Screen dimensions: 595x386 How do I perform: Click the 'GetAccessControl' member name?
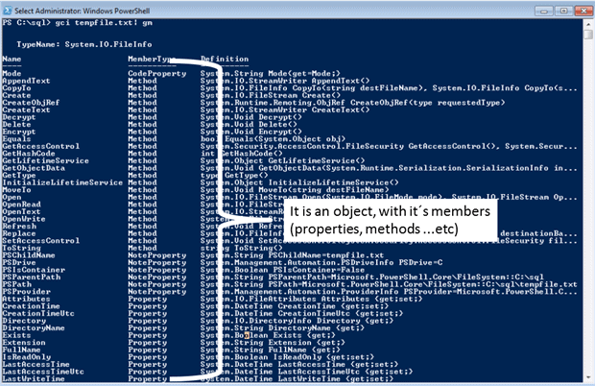(41, 146)
